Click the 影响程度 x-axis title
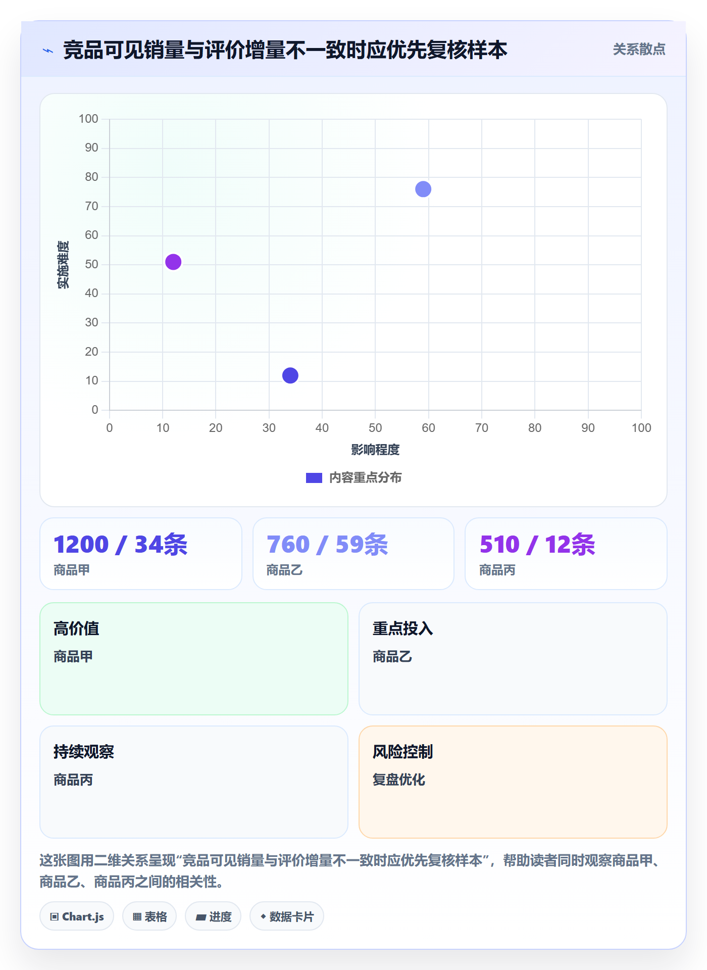Viewport: 707px width, 970px height. pos(375,450)
